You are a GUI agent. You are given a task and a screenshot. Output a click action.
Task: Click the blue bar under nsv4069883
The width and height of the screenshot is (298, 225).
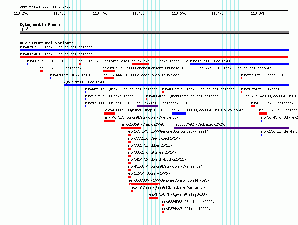[179, 114]
